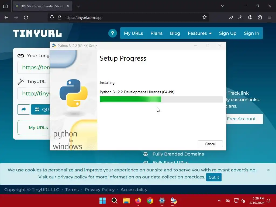
Task: Minimize the Python Setup window
Action: pos(195,46)
